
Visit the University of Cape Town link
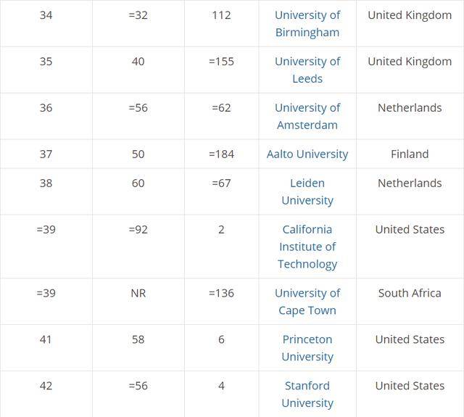pyautogui.click(x=307, y=302)
